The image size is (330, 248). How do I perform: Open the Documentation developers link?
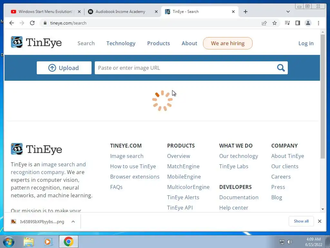coord(239,197)
